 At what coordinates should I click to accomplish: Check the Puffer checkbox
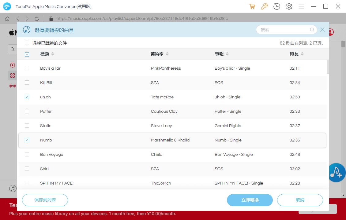tap(27, 111)
